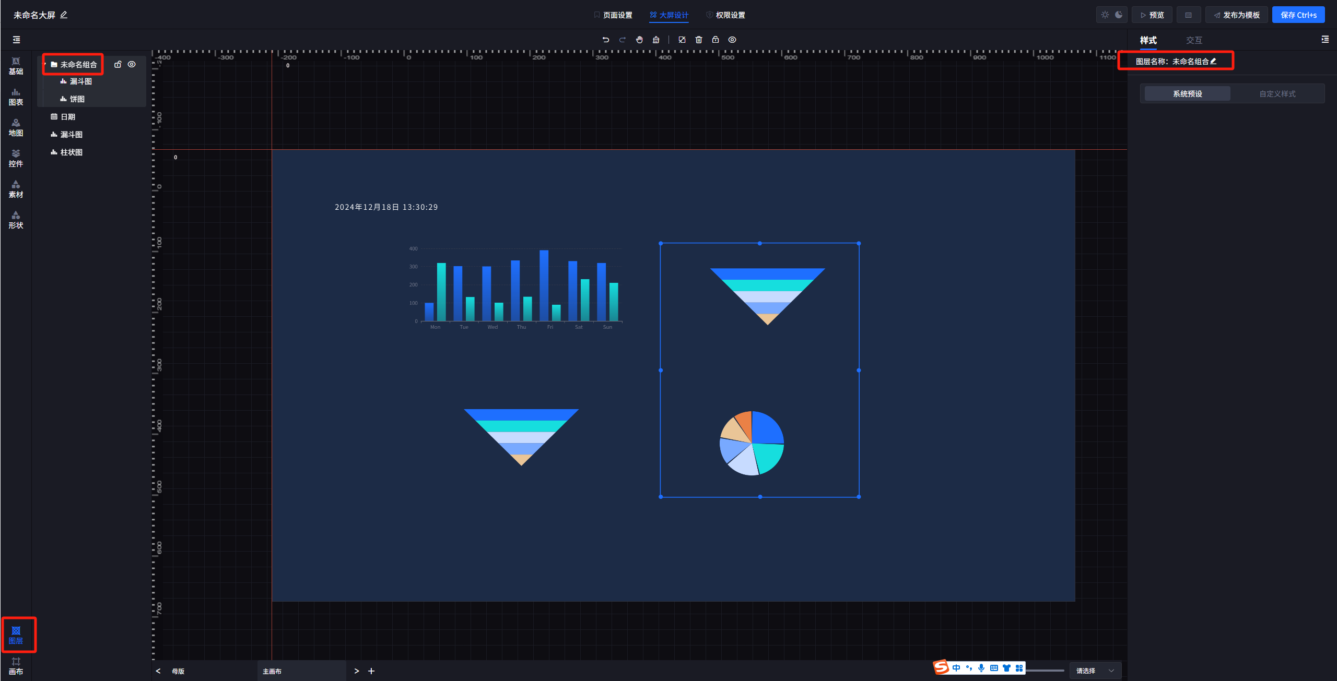1337x681 pixels.
Task: Collapse the 未命名组合 group arrow
Action: click(45, 64)
